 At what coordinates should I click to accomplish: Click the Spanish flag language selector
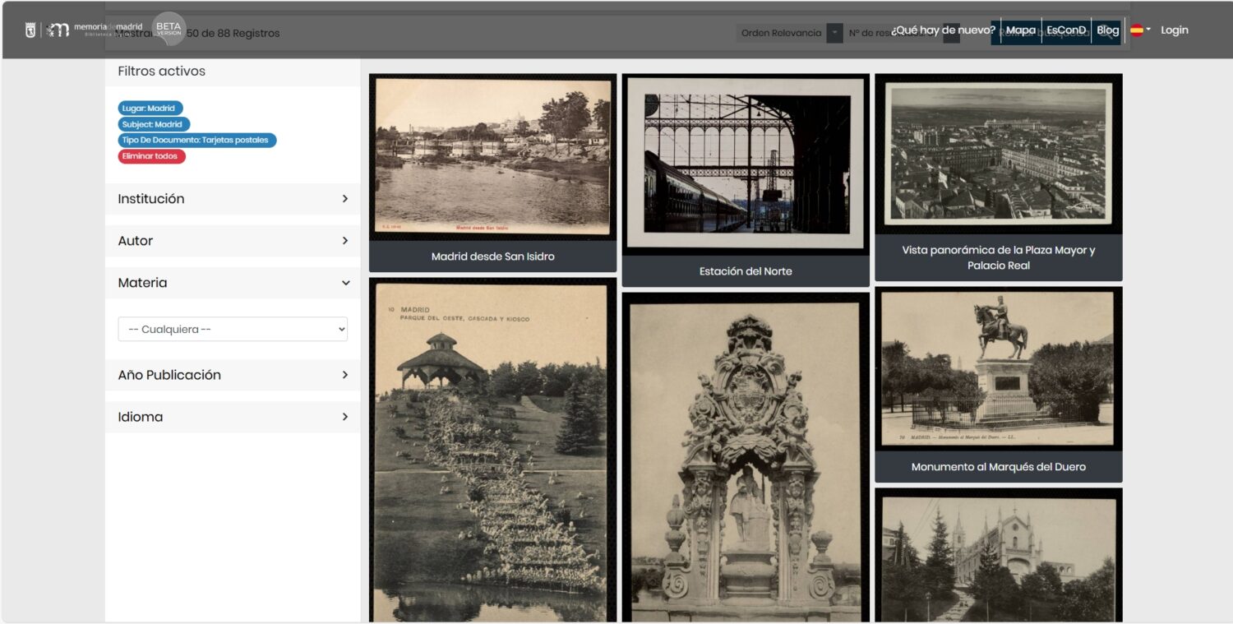point(1138,30)
